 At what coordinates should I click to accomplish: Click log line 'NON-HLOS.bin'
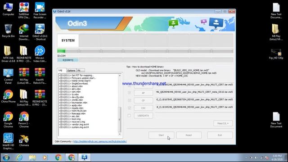tap(73, 111)
